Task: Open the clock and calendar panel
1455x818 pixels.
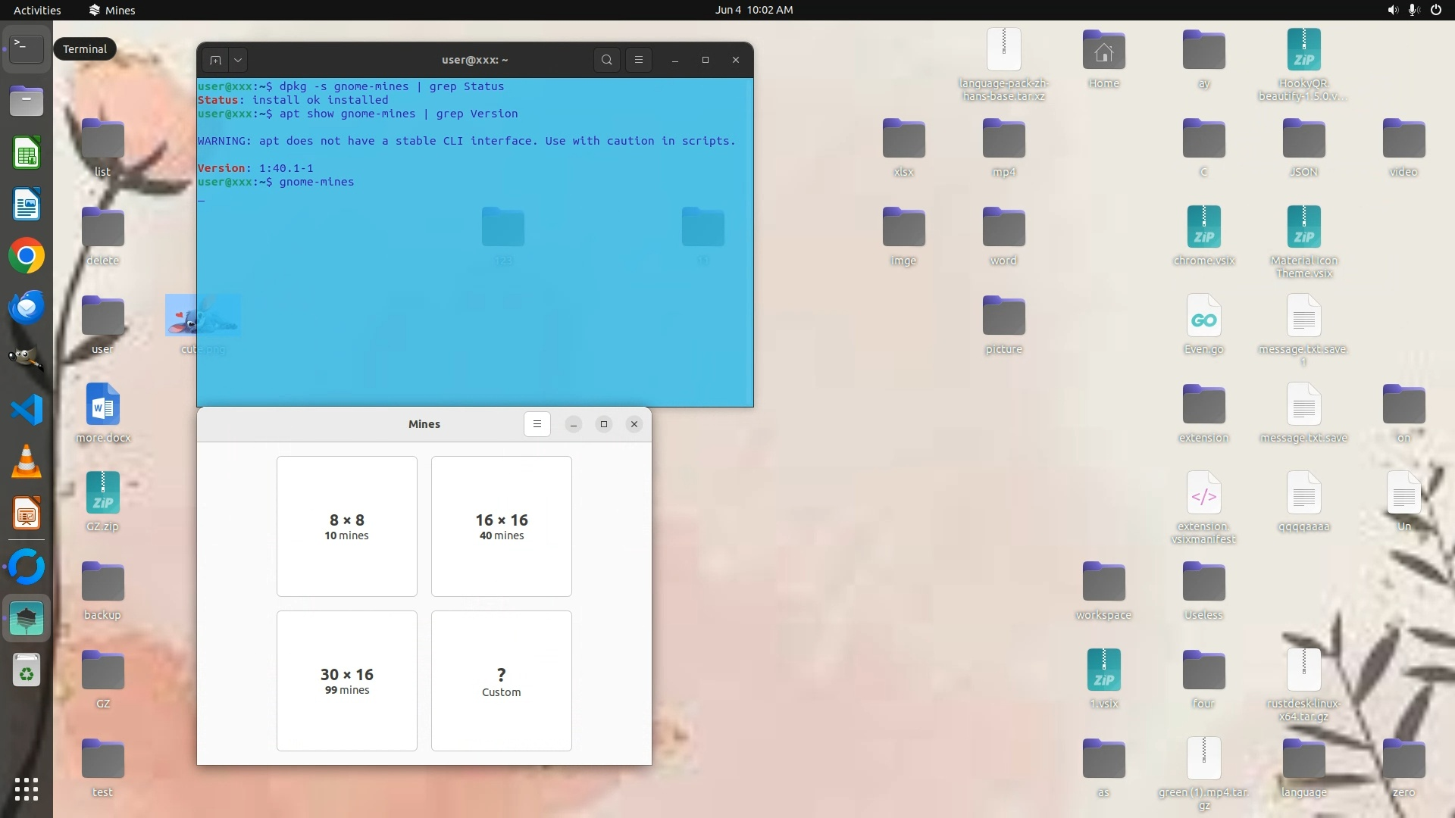Action: (x=753, y=10)
